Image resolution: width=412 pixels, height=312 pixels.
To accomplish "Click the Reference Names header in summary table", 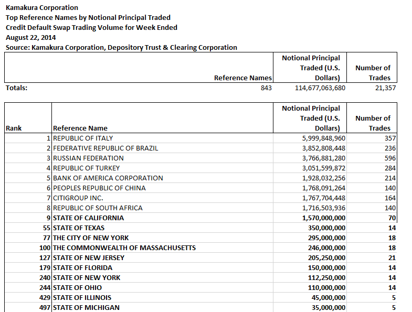I will 243,78.
